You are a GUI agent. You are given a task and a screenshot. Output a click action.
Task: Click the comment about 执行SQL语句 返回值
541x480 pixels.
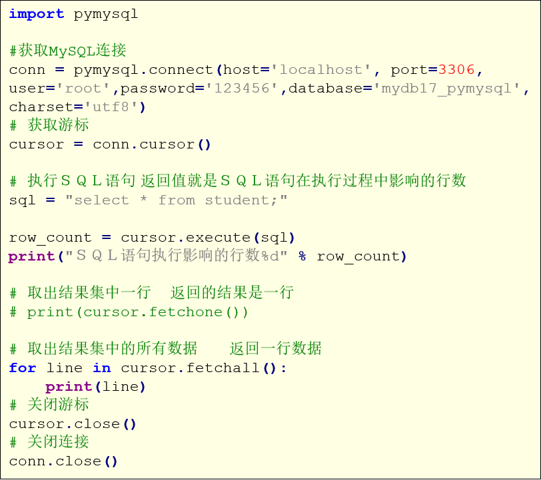click(238, 180)
